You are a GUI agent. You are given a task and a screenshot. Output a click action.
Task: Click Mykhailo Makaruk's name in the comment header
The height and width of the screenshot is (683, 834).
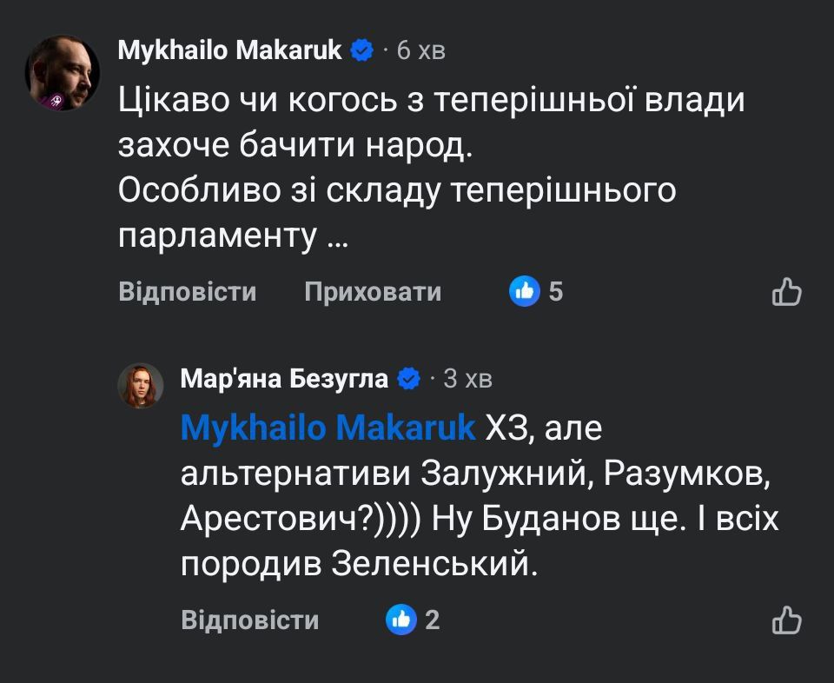click(231, 50)
